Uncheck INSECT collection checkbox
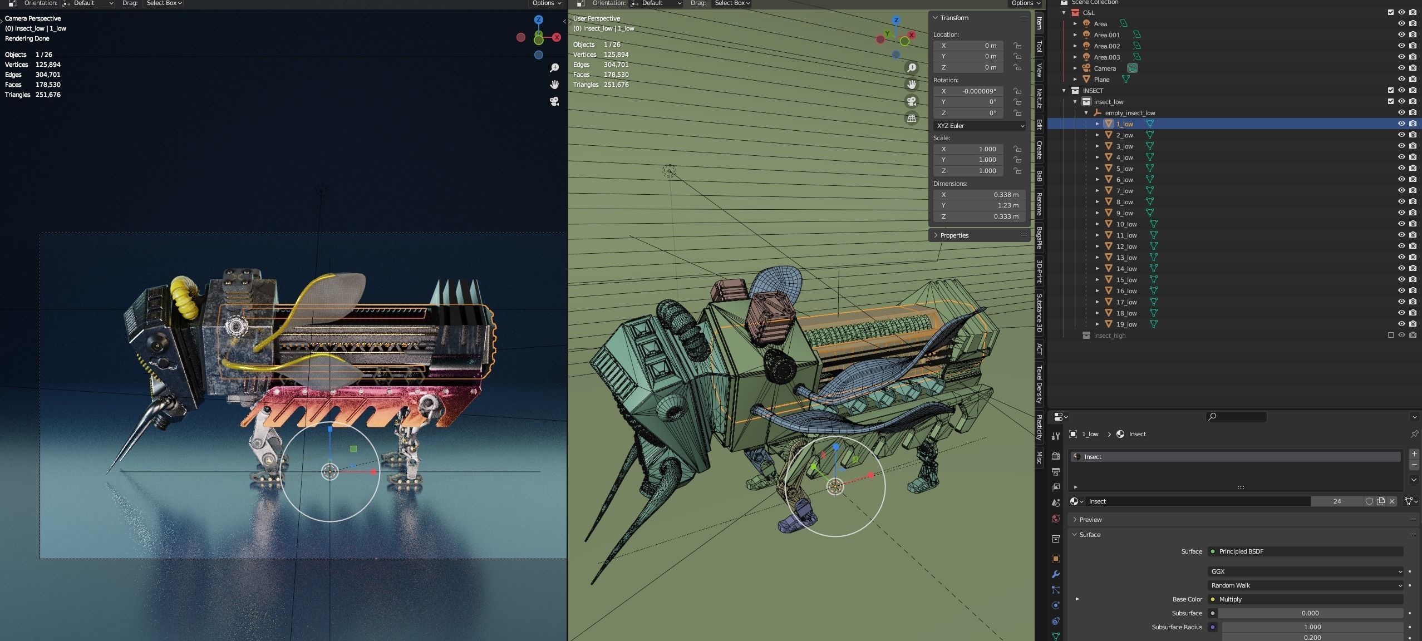The image size is (1422, 641). [1390, 90]
